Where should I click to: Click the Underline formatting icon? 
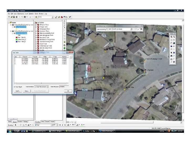click(65, 125)
